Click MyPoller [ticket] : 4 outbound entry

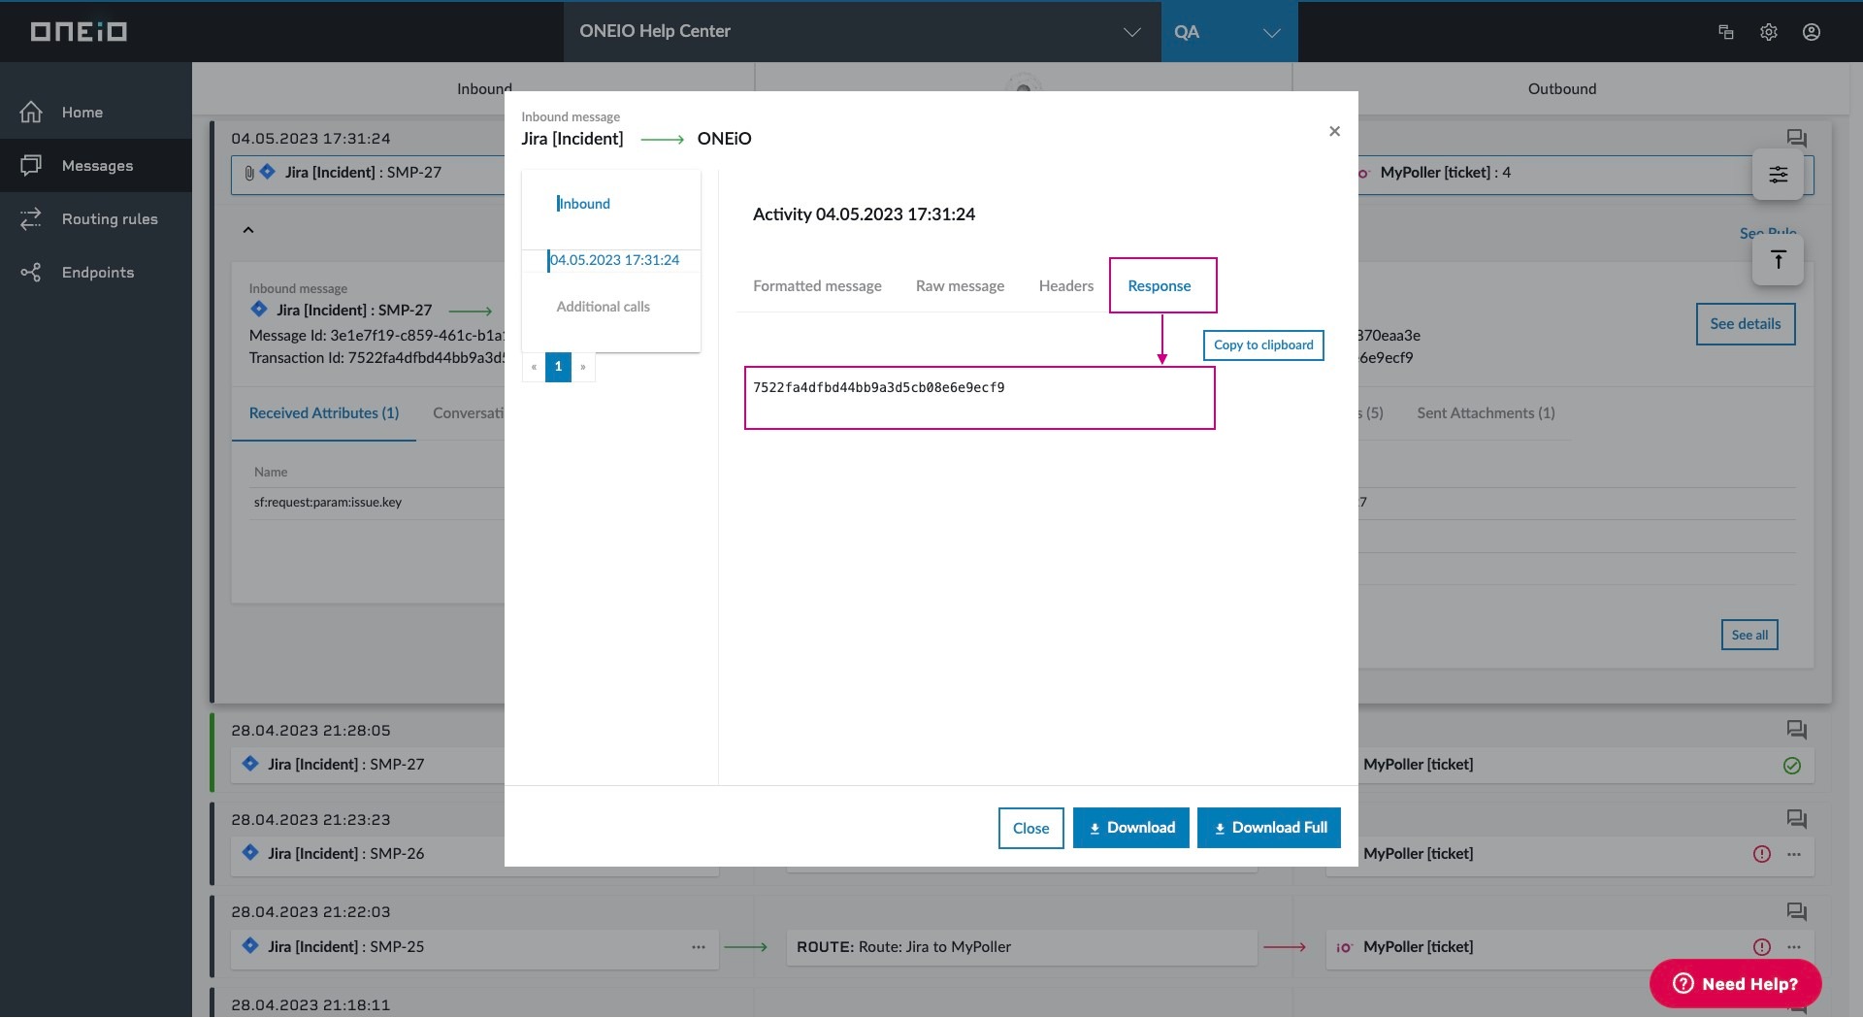1445,173
